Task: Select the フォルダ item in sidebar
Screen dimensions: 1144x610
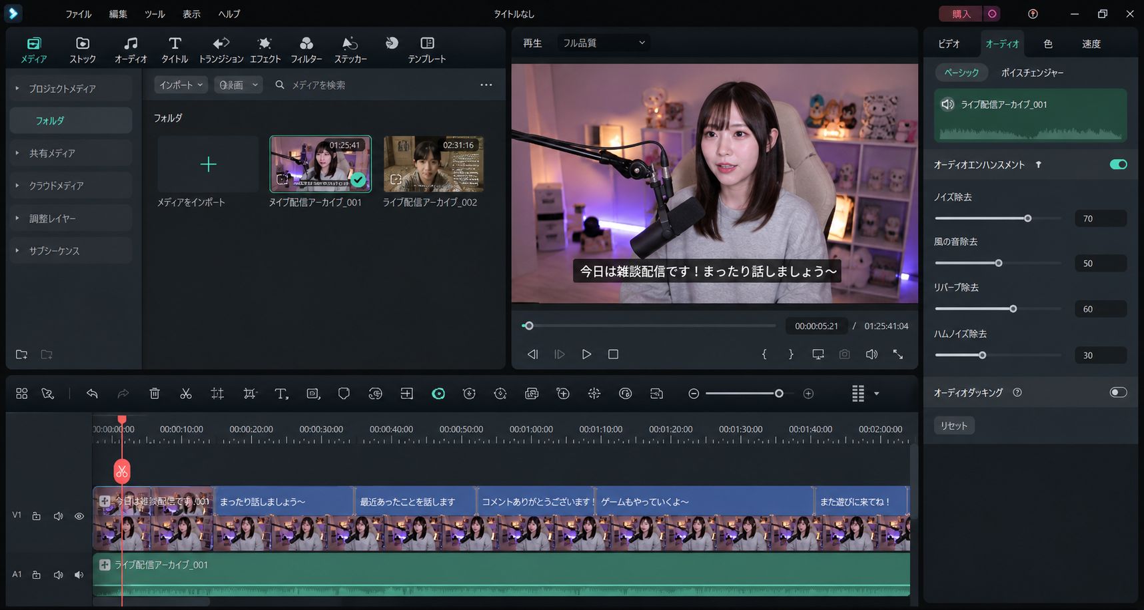Action: pos(71,121)
